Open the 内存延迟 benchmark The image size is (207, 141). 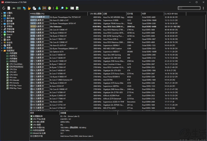pyautogui.click(x=13, y=61)
